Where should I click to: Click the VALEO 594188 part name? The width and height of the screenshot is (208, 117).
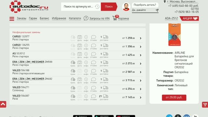click(x=21, y=70)
